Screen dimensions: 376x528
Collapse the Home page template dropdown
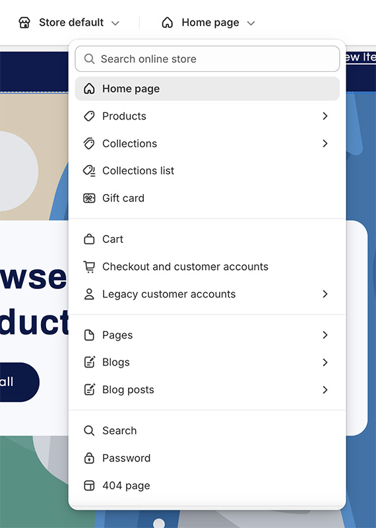click(x=208, y=22)
